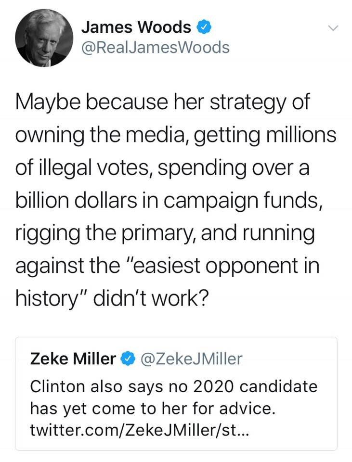Open the James Woods display name
The height and width of the screenshot is (462, 352).
[x=136, y=27]
